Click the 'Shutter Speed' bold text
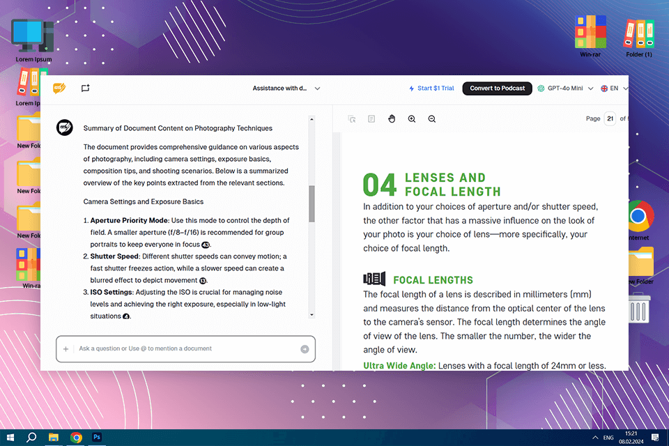 click(x=114, y=256)
